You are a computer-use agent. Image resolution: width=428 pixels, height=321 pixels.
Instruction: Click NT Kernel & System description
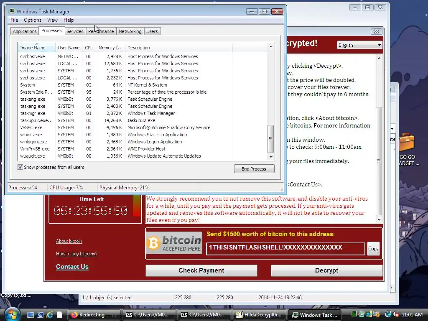[147, 85]
